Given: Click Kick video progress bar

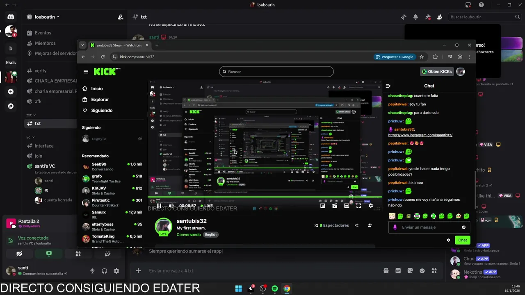Looking at the screenshot, I should pyautogui.click(x=265, y=198).
